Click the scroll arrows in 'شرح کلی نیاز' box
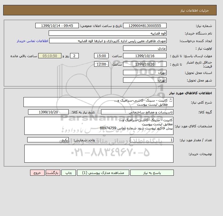 tap(171, 100)
